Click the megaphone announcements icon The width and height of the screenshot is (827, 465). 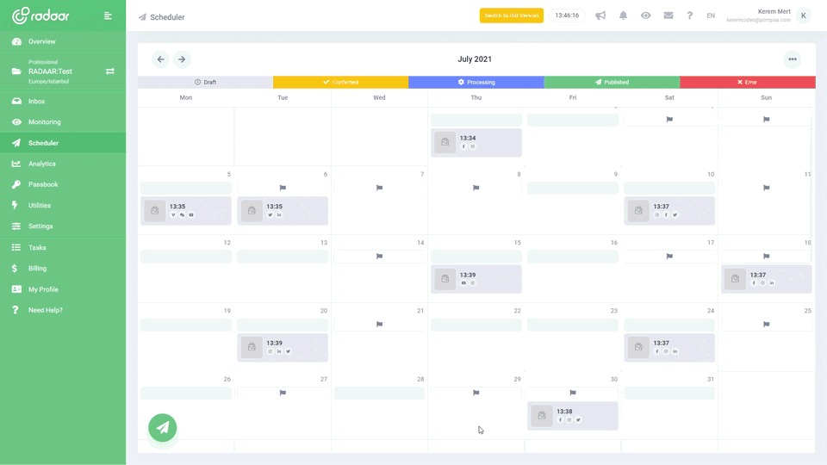(x=600, y=15)
